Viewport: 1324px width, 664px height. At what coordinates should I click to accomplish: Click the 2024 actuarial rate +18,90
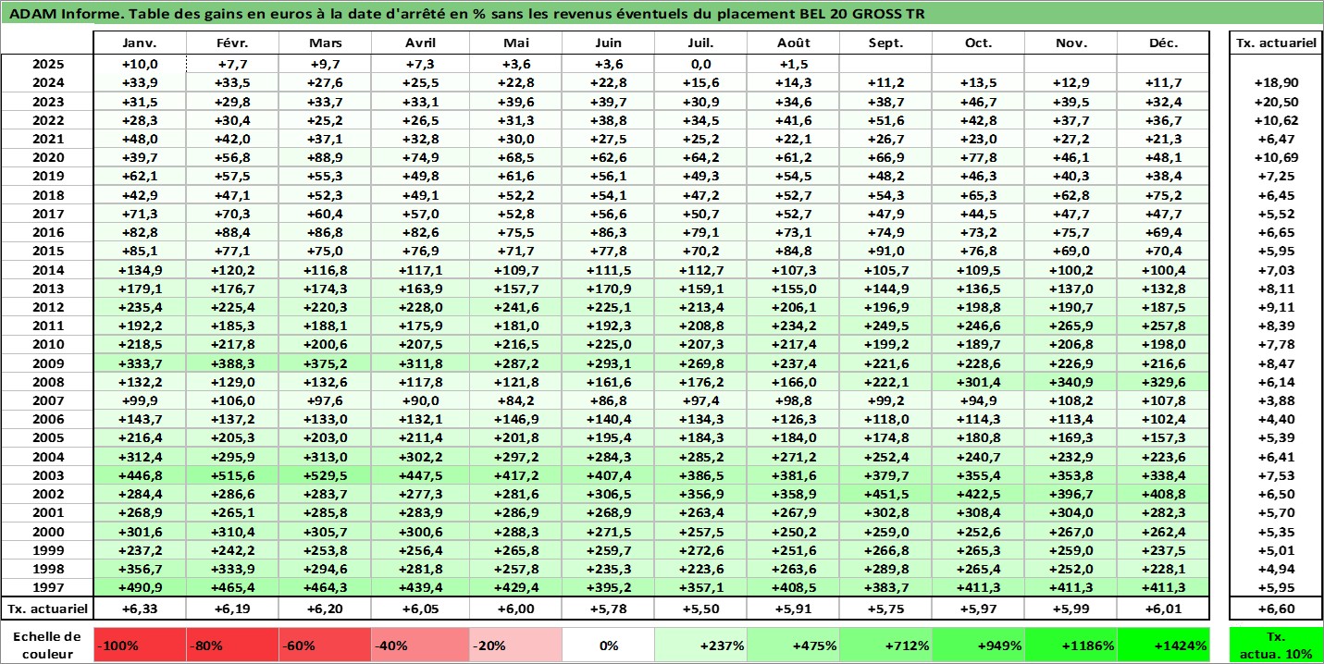(1276, 82)
